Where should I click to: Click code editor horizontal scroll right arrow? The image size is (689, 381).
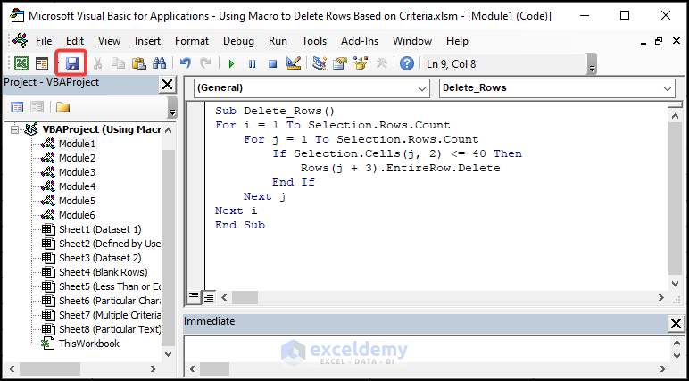pos(661,297)
